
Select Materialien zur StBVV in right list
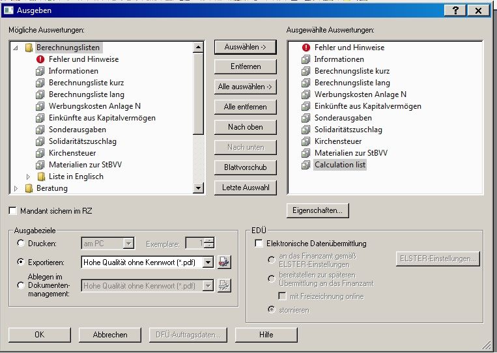point(351,153)
